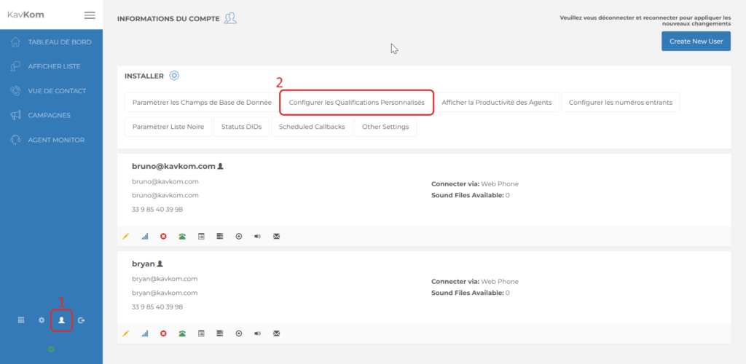Select Configurer les Qualifications Personnalisés tab
746x364 pixels.
(356, 103)
